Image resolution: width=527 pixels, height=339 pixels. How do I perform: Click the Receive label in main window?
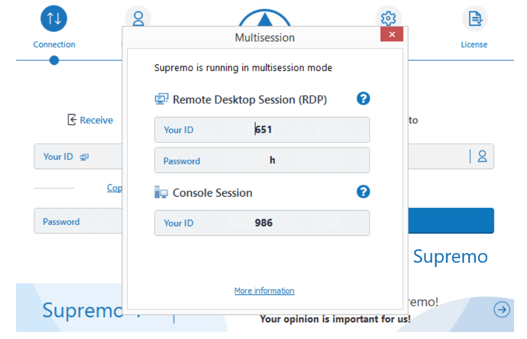point(96,120)
